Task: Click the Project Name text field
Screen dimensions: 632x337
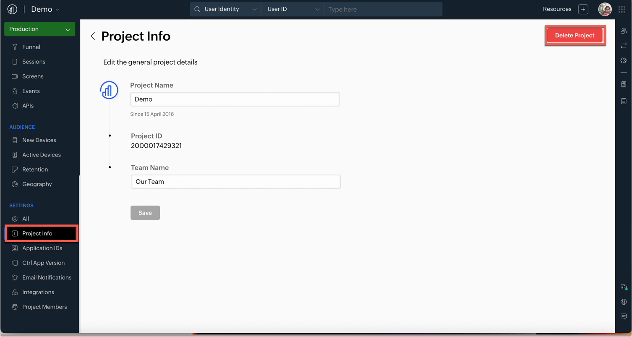Action: point(235,99)
